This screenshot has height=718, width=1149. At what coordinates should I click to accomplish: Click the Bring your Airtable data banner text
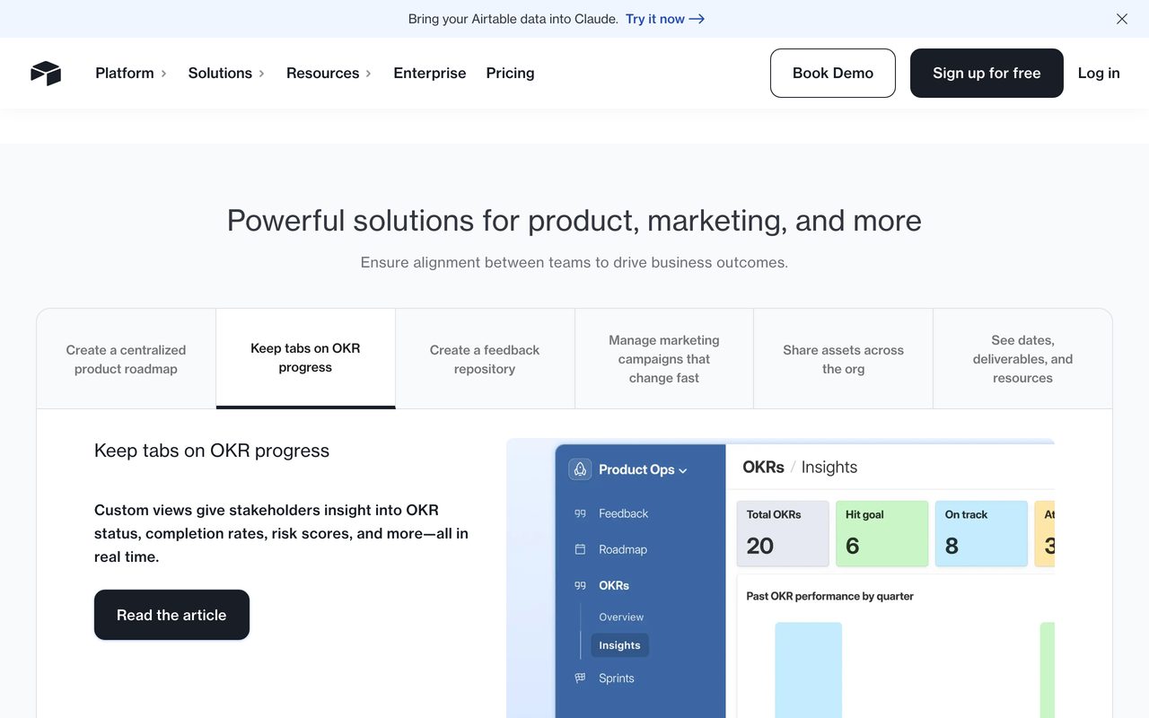pos(513,19)
